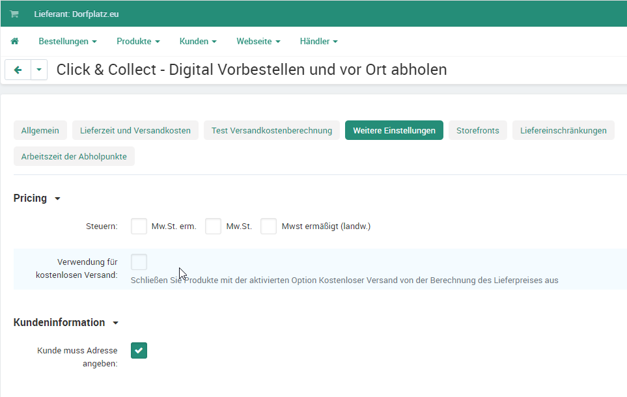Switch to the Storefronts tab

[477, 130]
